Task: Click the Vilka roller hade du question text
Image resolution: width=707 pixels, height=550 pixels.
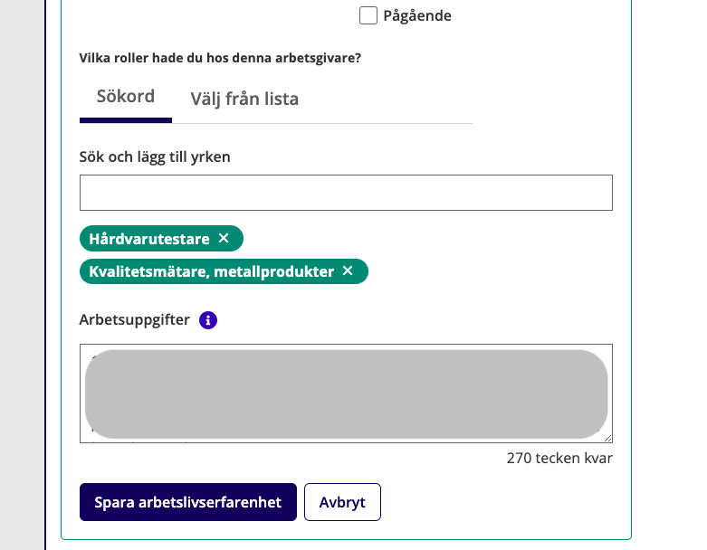Action: (x=220, y=59)
